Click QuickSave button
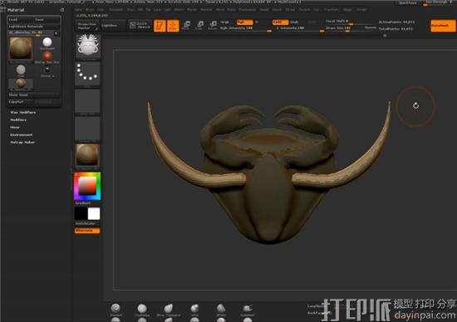This screenshot has width=457, height=322. point(408,3)
